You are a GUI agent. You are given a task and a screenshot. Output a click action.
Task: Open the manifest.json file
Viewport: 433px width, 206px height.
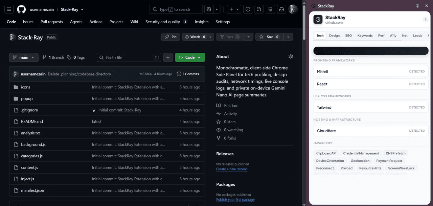coord(32,190)
